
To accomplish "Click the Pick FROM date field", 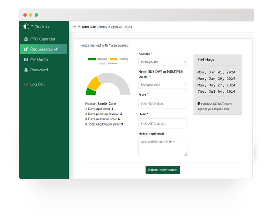I will [x=163, y=104].
